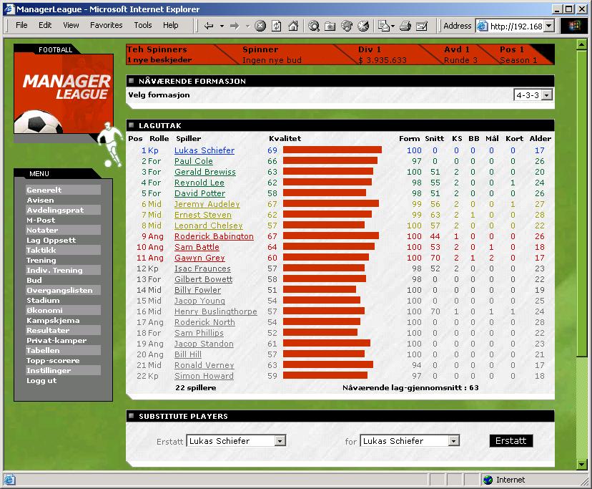Screen dimensions: 592x489
Task: Click 'Ingen nye bud' header text
Action: (272, 60)
